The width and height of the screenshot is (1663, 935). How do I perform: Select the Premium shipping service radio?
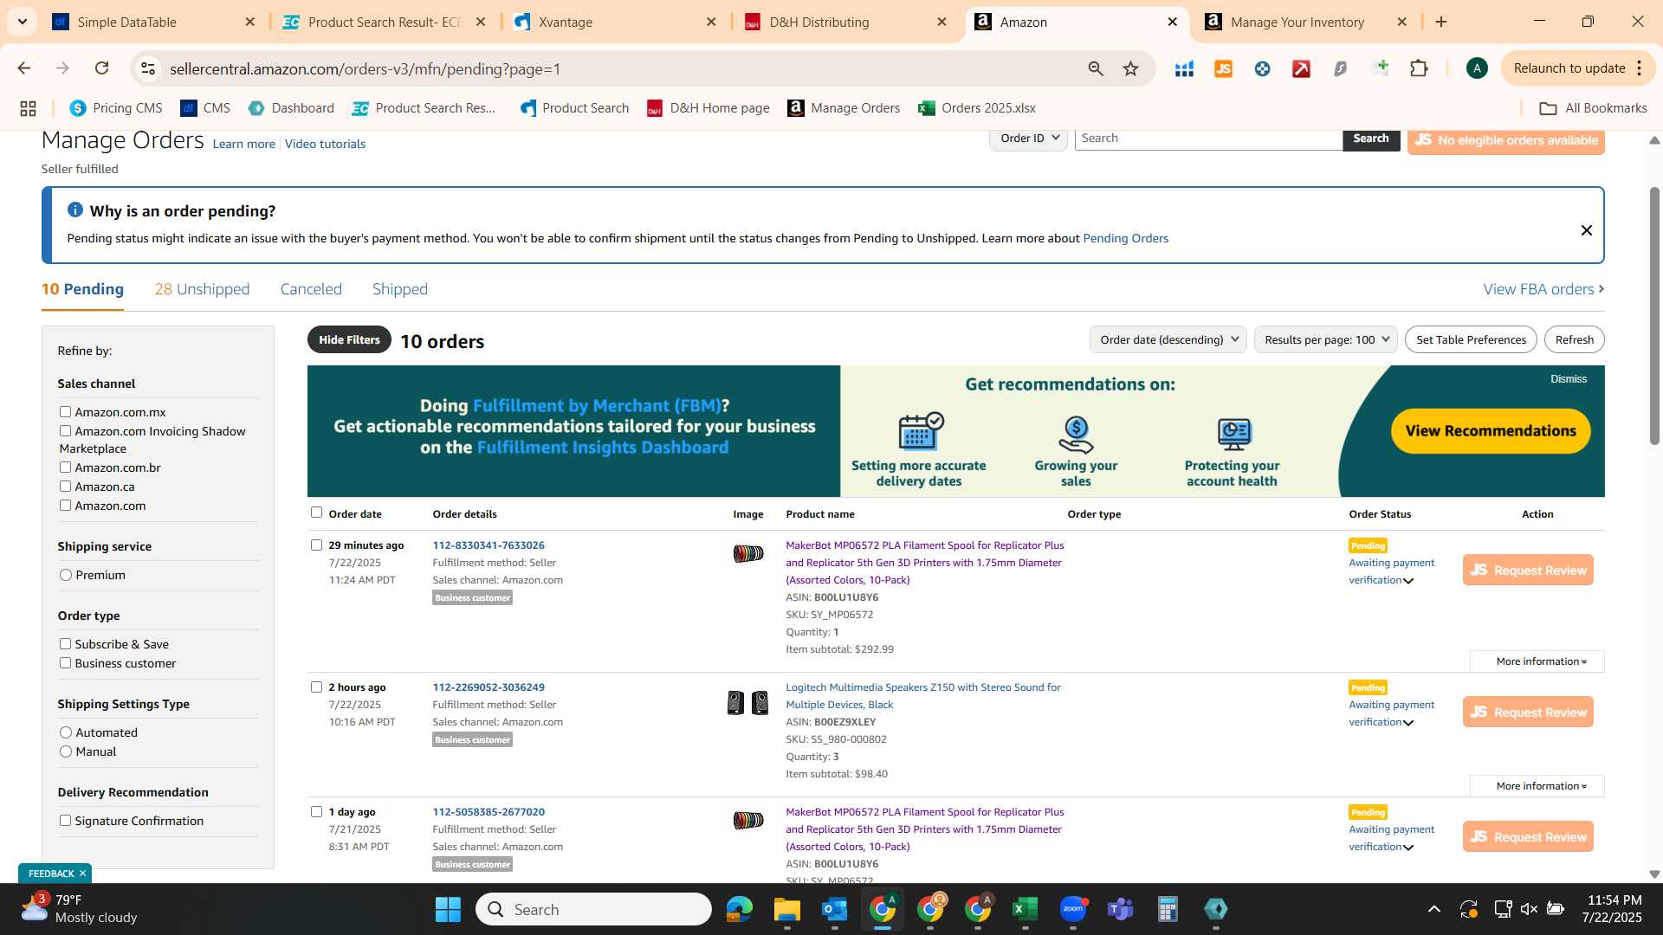pyautogui.click(x=66, y=575)
